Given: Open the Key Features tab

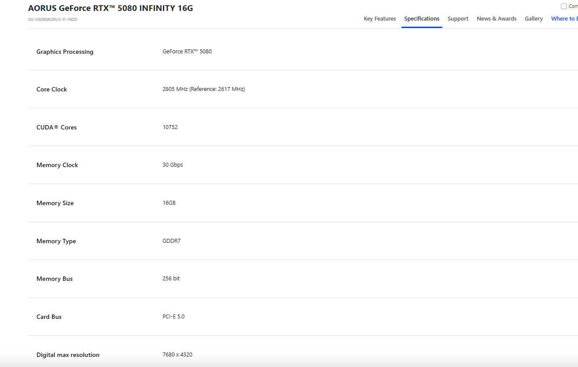Looking at the screenshot, I should 380,19.
